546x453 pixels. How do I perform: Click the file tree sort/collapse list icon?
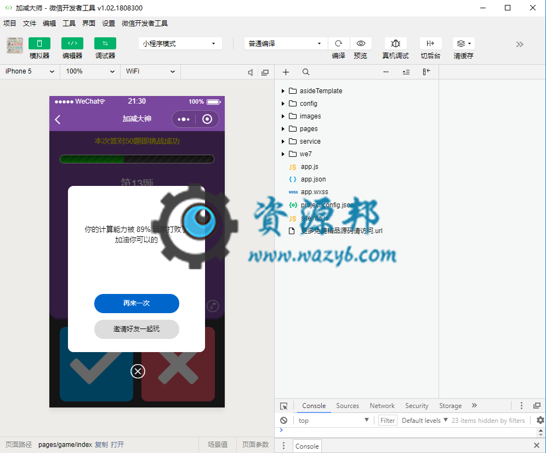click(x=406, y=72)
